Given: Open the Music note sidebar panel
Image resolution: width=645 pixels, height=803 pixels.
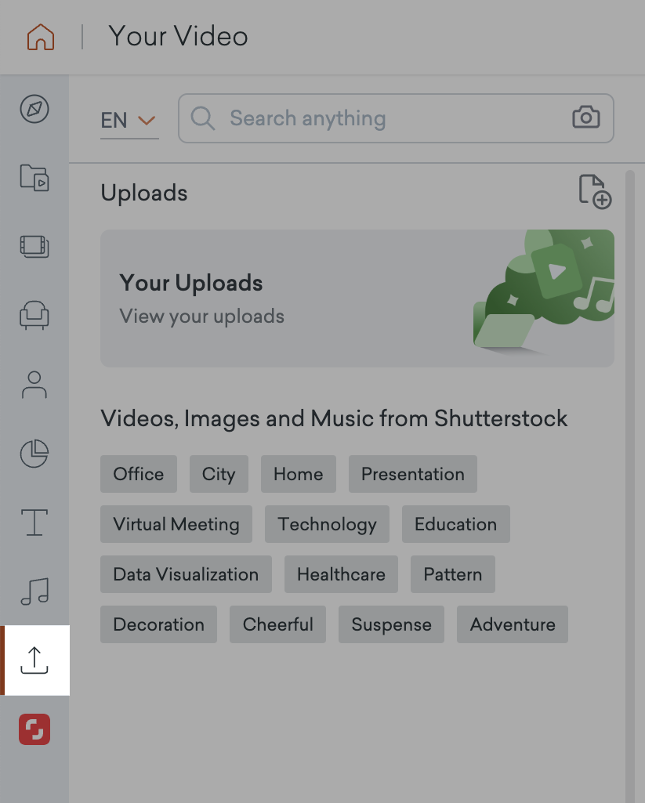Looking at the screenshot, I should (34, 591).
